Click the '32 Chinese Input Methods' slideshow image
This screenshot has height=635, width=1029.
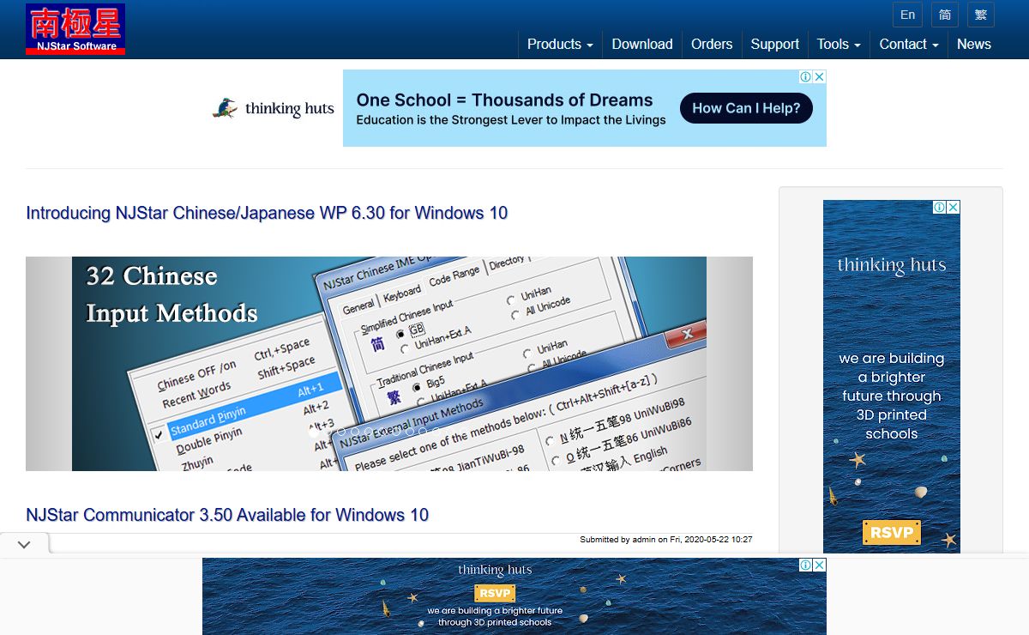pos(389,364)
